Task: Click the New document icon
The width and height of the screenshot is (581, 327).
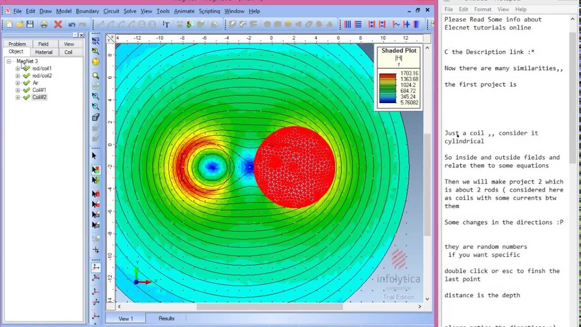Action: [x=9, y=24]
